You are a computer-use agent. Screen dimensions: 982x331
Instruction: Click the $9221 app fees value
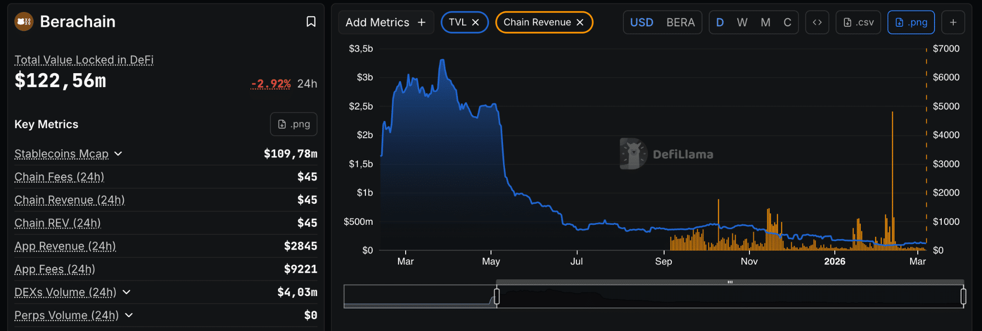(301, 269)
